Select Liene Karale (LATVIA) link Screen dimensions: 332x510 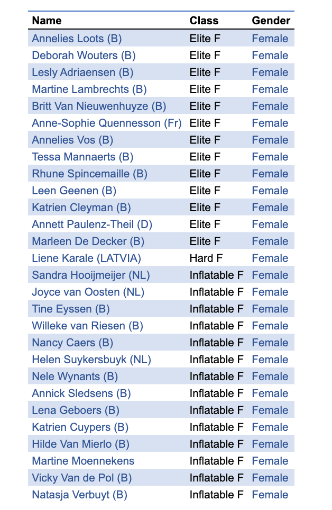click(86, 258)
